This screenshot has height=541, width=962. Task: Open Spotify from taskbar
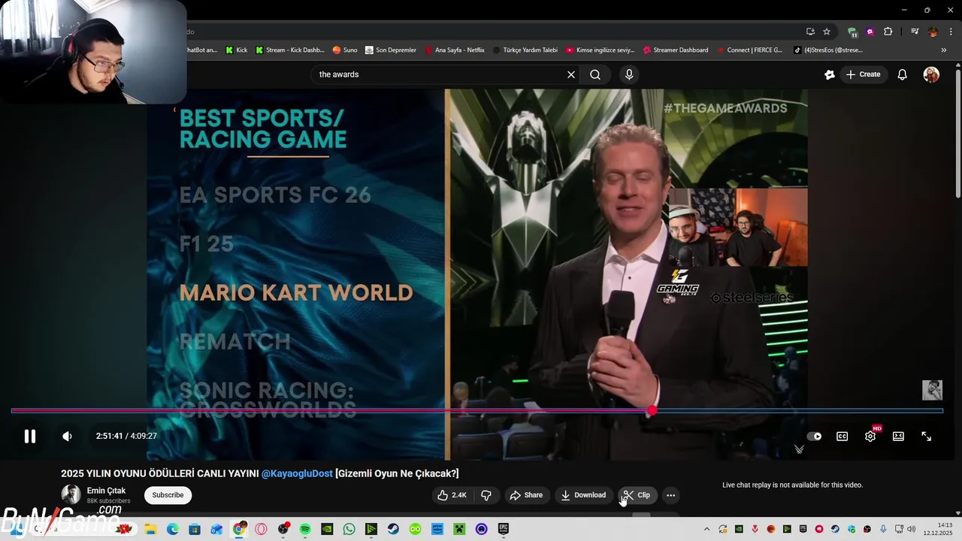[305, 529]
